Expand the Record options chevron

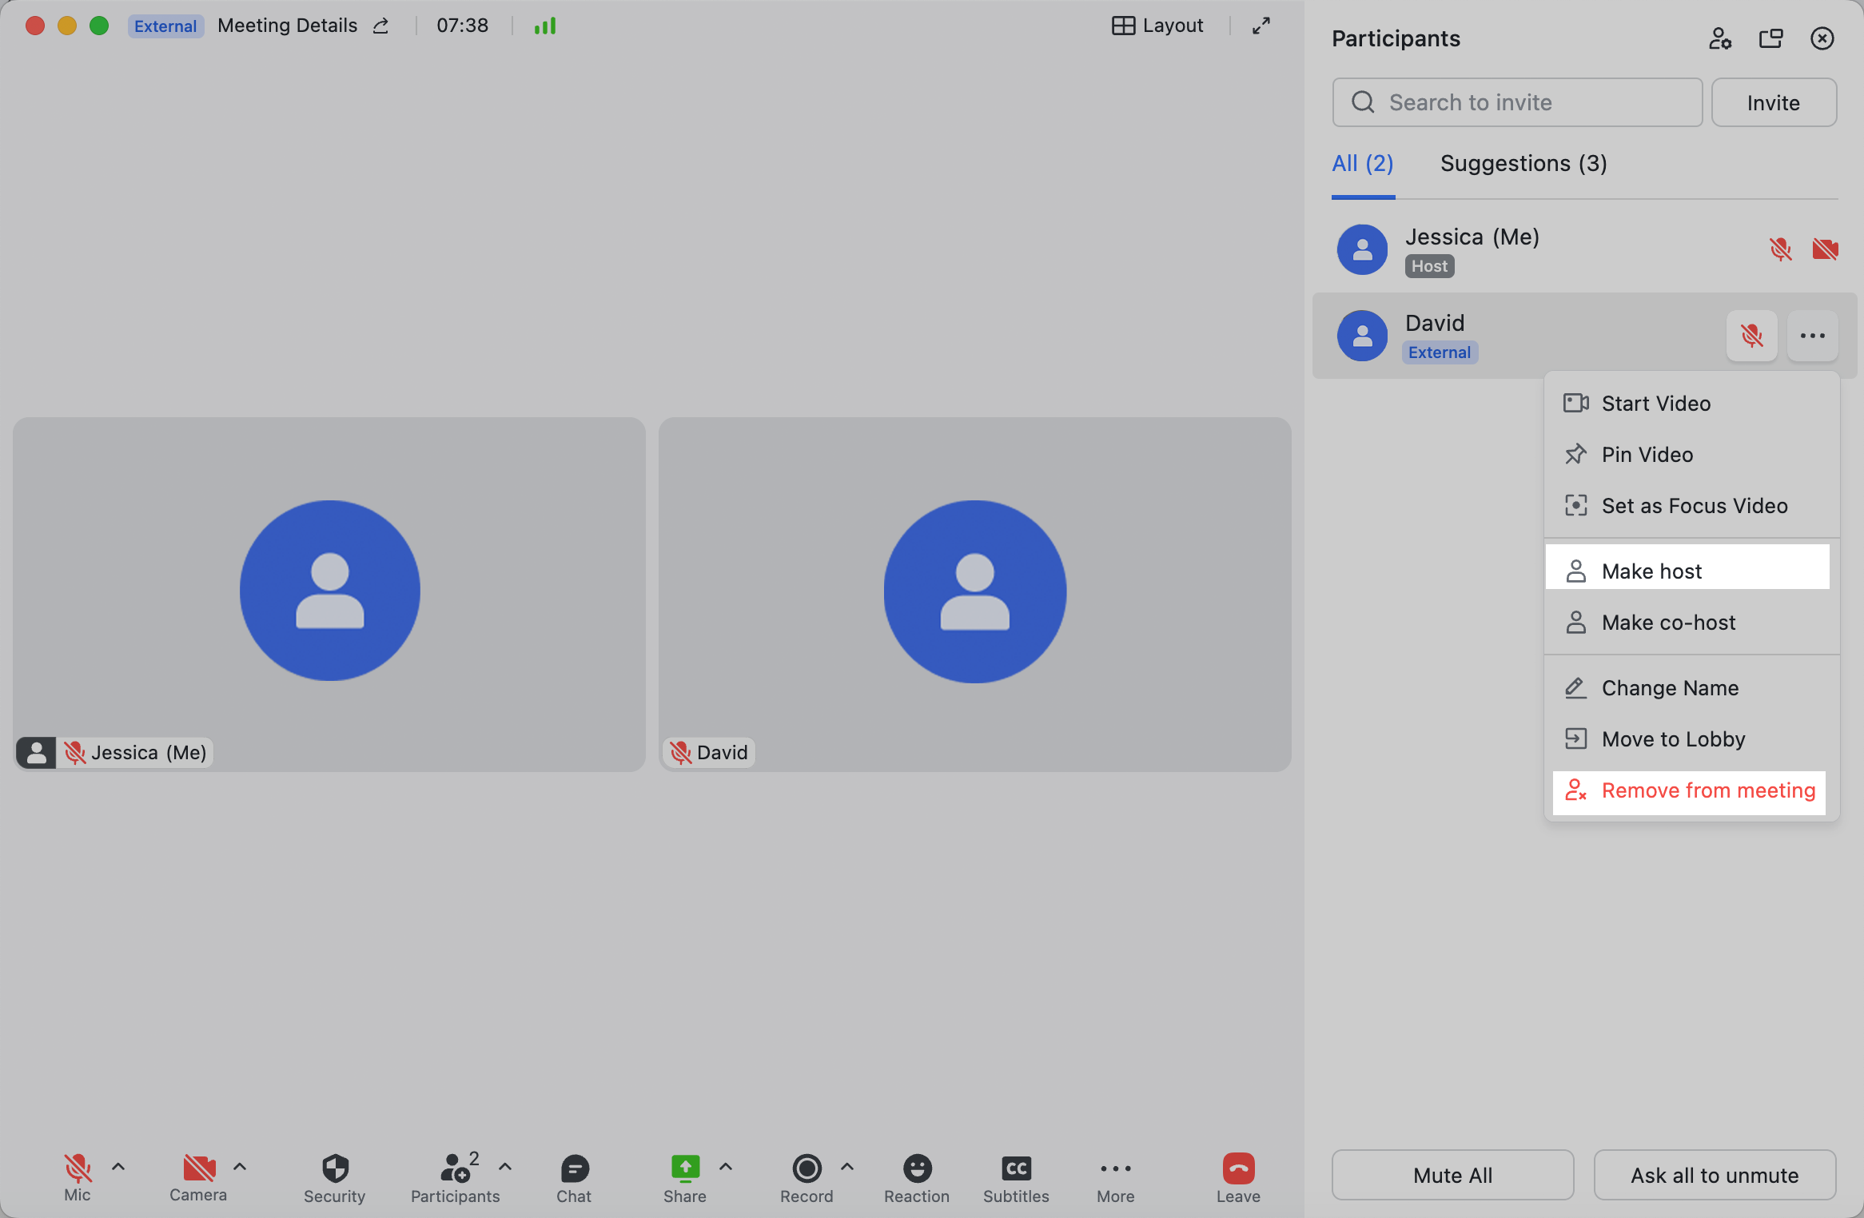[847, 1167]
